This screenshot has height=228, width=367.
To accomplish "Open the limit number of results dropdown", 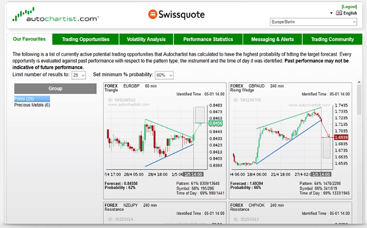I will pyautogui.click(x=79, y=75).
